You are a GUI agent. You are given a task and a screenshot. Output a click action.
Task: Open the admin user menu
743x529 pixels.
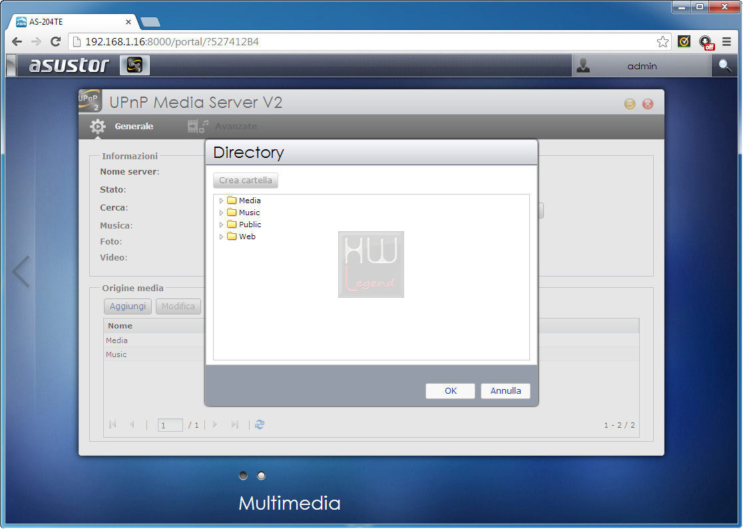pos(642,66)
